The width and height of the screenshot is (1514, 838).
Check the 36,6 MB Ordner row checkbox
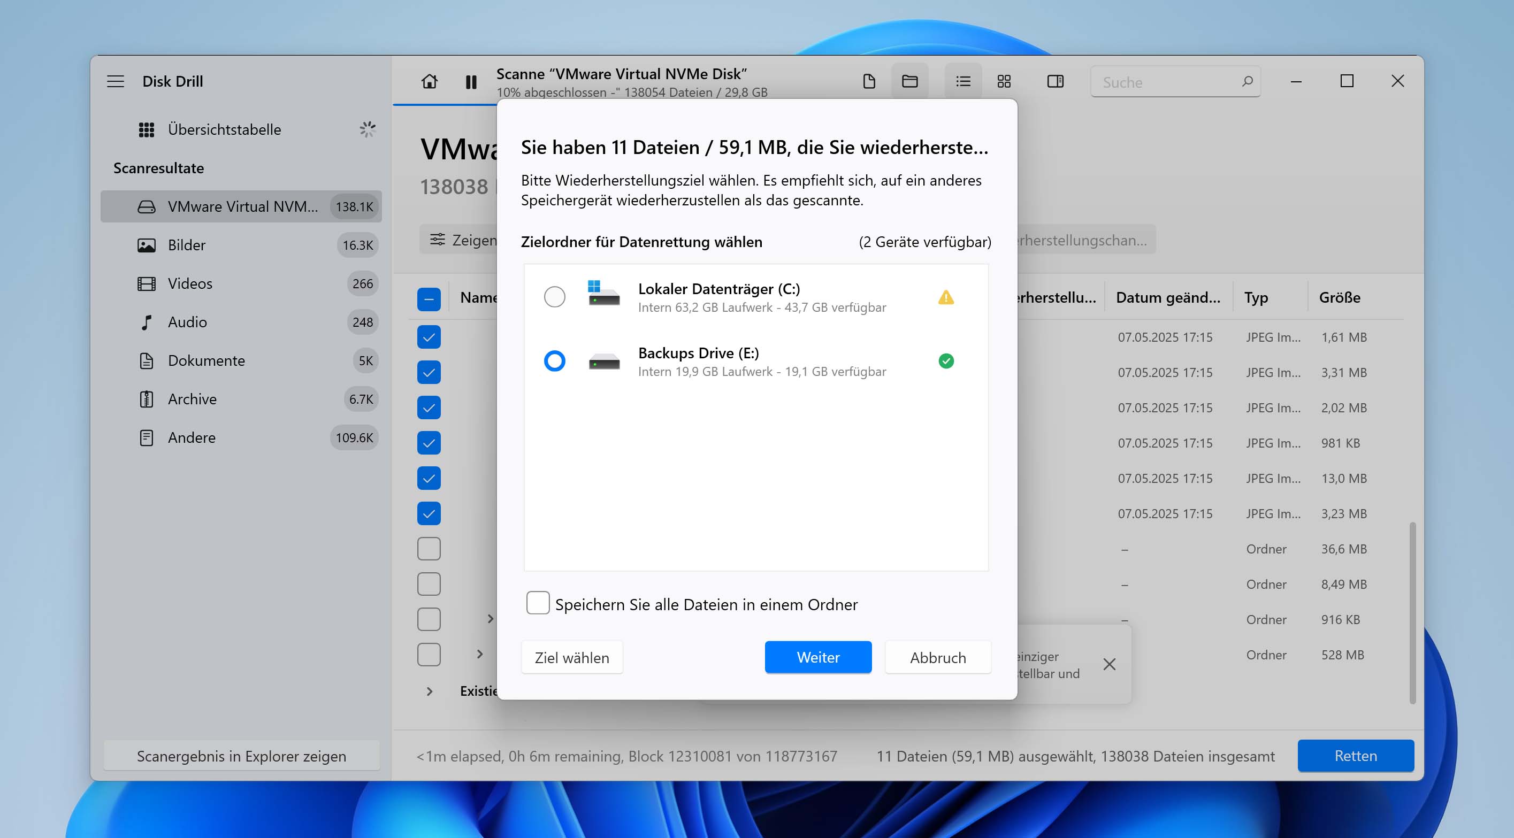coord(429,548)
